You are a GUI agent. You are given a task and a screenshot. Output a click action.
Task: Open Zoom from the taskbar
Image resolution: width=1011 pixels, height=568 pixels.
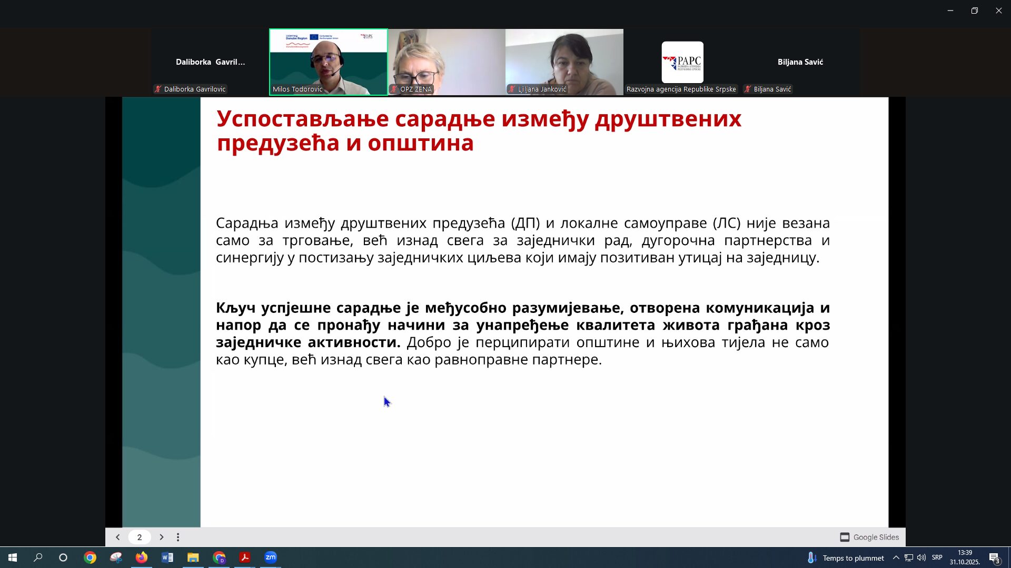pyautogui.click(x=271, y=557)
